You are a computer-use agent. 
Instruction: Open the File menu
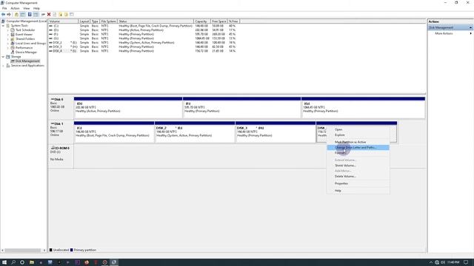pyautogui.click(x=4, y=8)
